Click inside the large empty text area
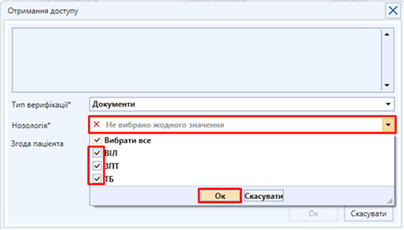Screen dimensions: 404x230 tap(196, 60)
